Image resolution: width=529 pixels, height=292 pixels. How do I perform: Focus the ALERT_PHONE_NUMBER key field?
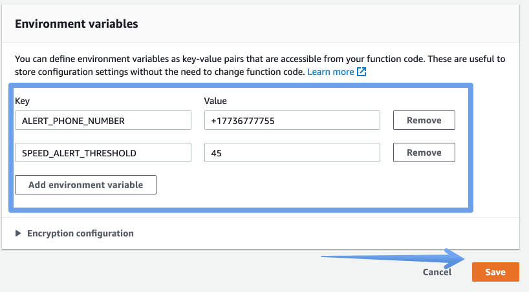[x=103, y=120]
